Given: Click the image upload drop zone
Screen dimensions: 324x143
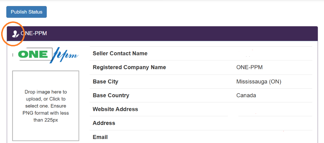Looking at the screenshot, I should point(46,106).
